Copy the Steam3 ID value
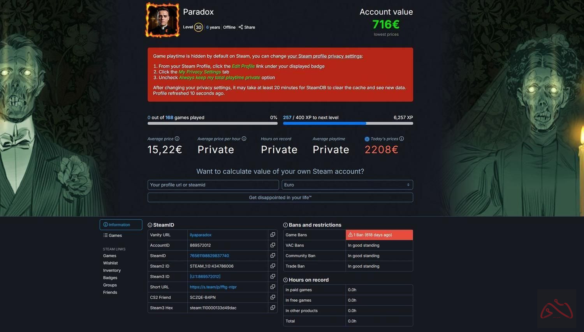584x332 pixels. [273, 276]
